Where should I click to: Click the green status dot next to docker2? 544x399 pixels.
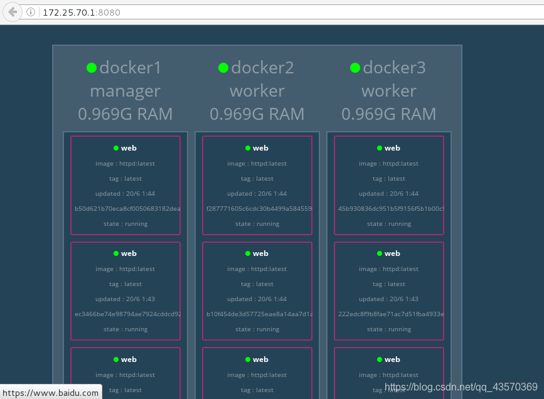[x=223, y=67]
